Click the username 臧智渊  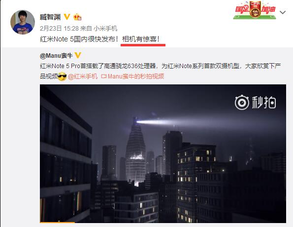(x=50, y=17)
